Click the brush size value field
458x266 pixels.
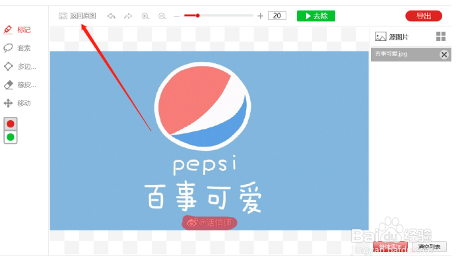pyautogui.click(x=277, y=16)
